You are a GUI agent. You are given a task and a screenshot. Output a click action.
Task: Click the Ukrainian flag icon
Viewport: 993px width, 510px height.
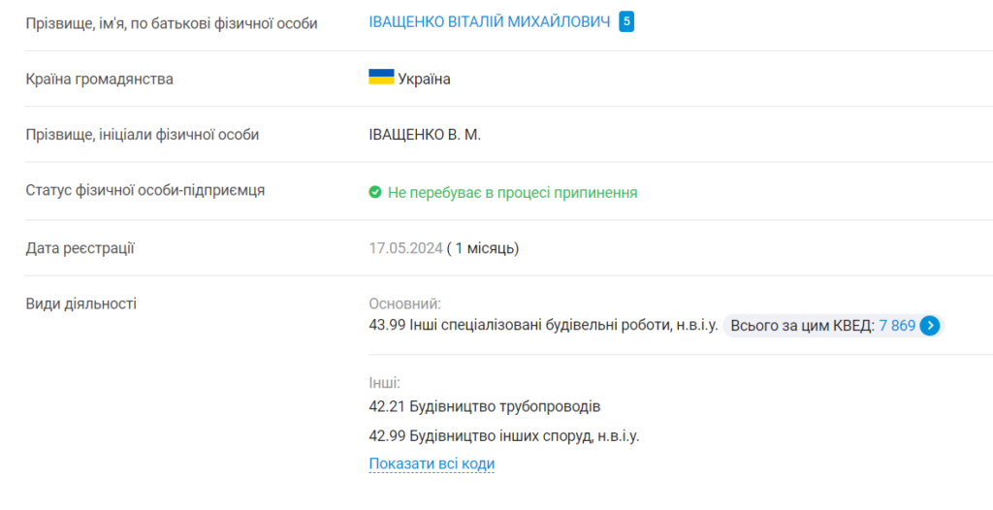click(380, 78)
